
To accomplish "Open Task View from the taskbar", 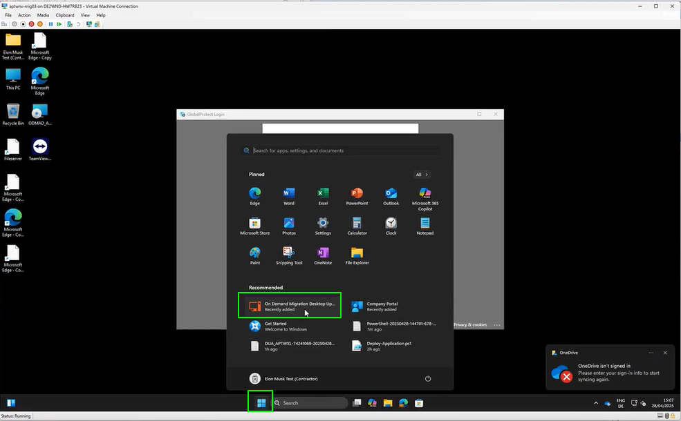I will 357,403.
